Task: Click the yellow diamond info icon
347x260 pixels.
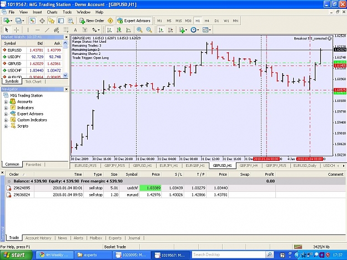Action: 110,21
